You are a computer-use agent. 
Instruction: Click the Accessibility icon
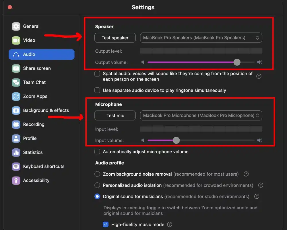coord(16,181)
